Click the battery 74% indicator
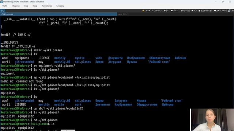This screenshot has height=131, width=234. 174,11
